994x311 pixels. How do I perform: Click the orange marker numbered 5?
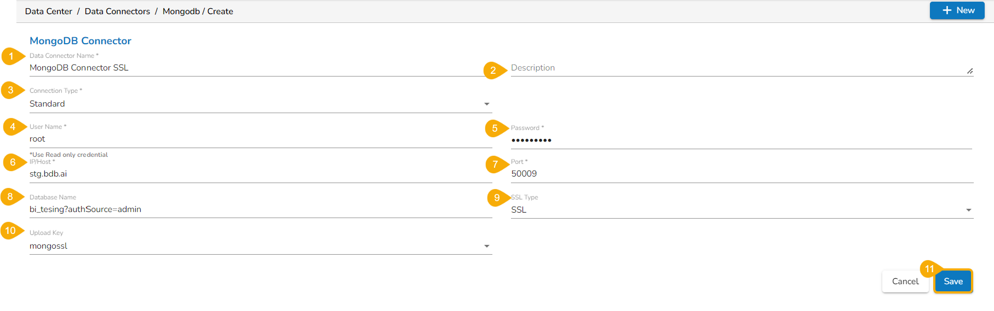pos(495,128)
